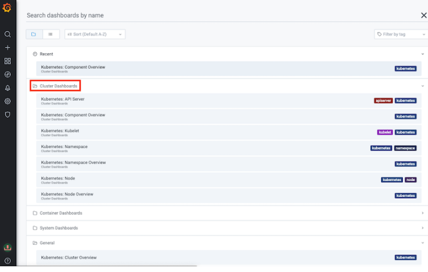Open the Kubernetes: Kubelet dashboard

(x=229, y=132)
